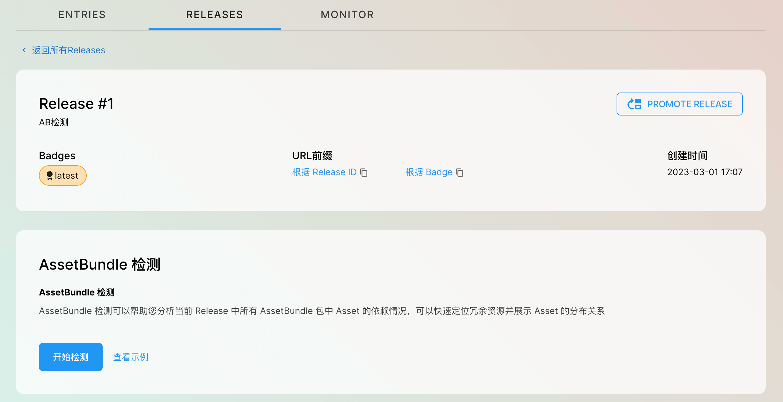Click the back chevron arrow icon
The image size is (783, 402).
click(x=24, y=50)
